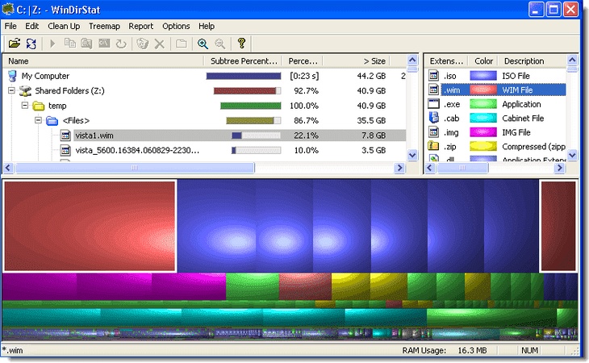Collapse the temp folder node
The image size is (589, 363).
tap(25, 106)
